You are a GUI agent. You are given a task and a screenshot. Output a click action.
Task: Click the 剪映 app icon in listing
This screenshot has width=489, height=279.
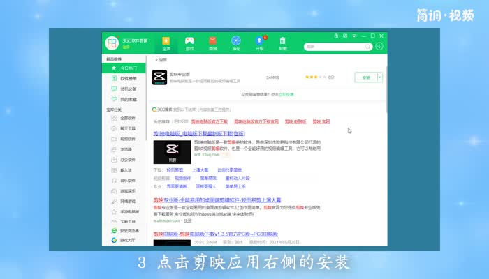[159, 77]
